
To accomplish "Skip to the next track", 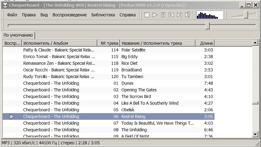I will (179, 15).
